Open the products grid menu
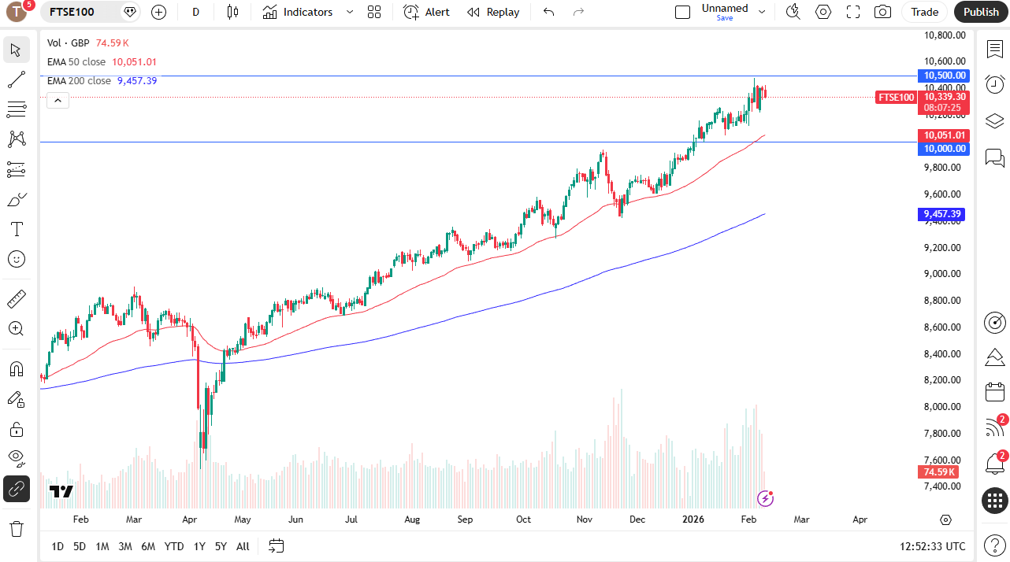The width and height of the screenshot is (1010, 562). (995, 500)
